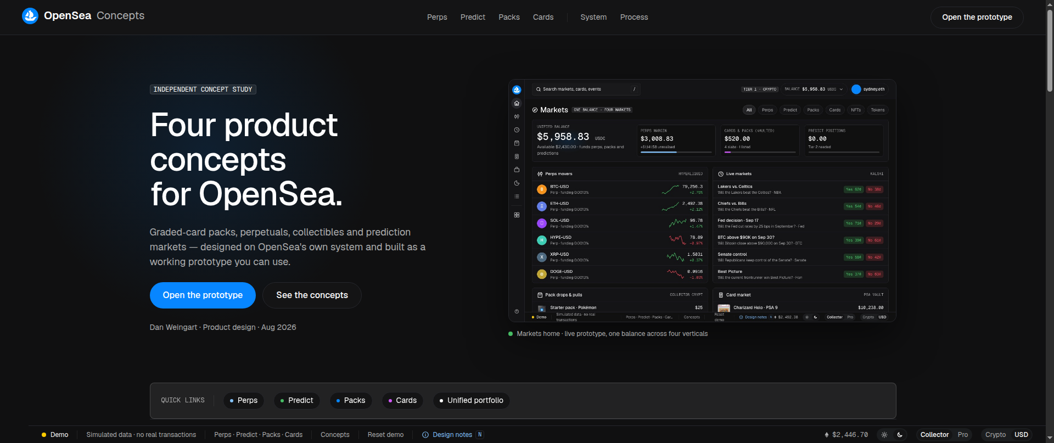Click the clock icon beside Live markets

(721, 174)
